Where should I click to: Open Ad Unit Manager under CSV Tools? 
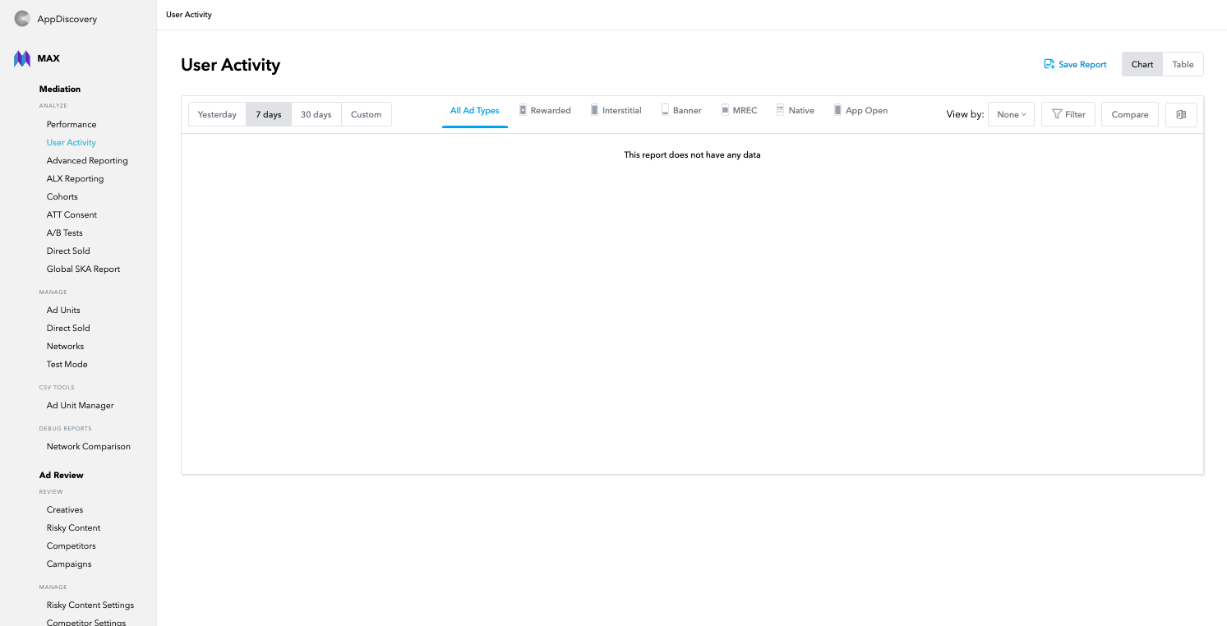(x=80, y=405)
